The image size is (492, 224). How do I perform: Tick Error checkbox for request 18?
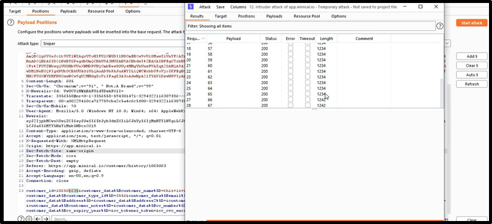pyautogui.click(x=291, y=48)
